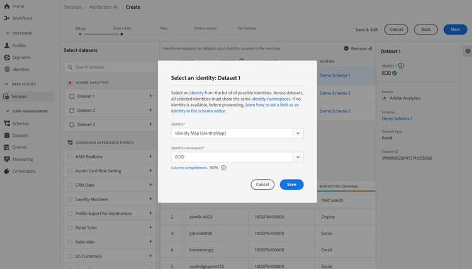Click the Identity info icon in Dataset 1 panel
Image resolution: width=472 pixels, height=269 pixels.
point(401,65)
